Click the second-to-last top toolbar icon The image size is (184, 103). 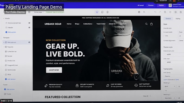(176, 12)
